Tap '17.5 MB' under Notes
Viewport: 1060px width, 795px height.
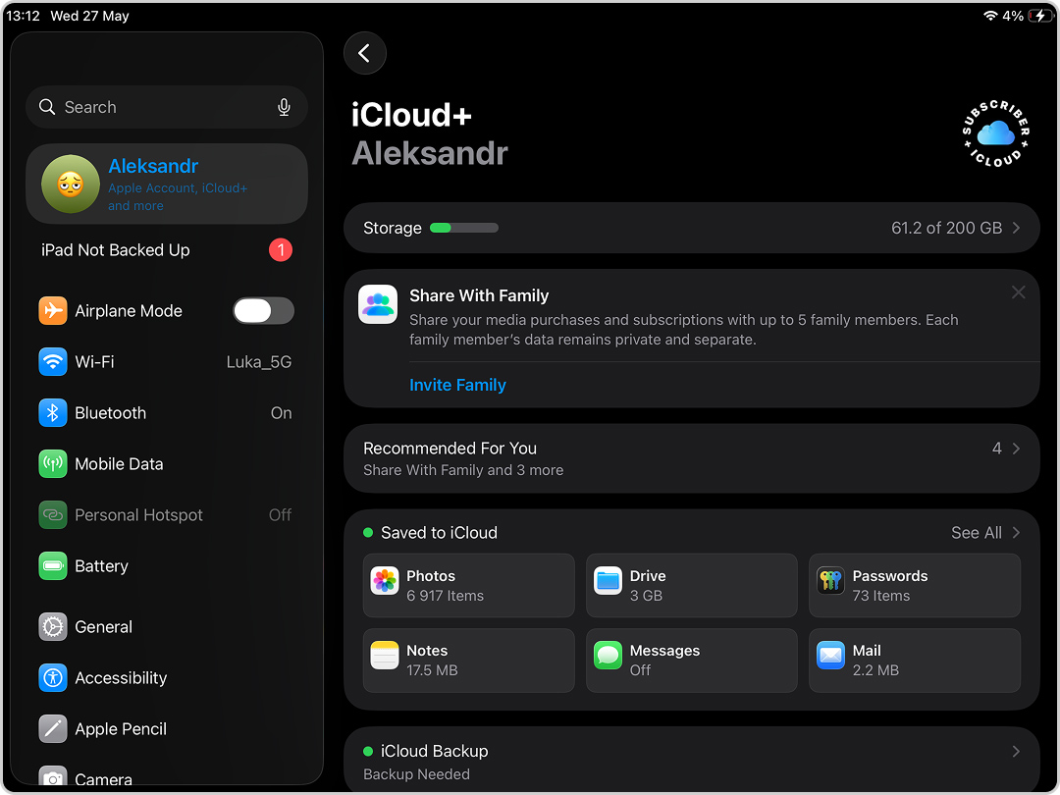432,670
